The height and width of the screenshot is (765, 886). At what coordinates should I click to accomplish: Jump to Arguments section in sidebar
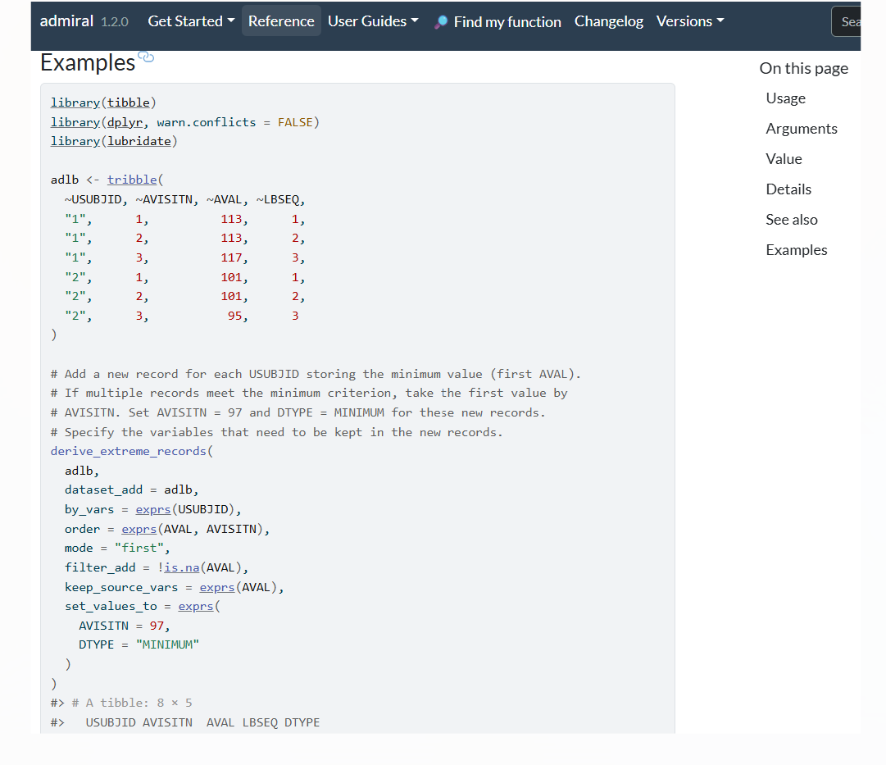[801, 129]
